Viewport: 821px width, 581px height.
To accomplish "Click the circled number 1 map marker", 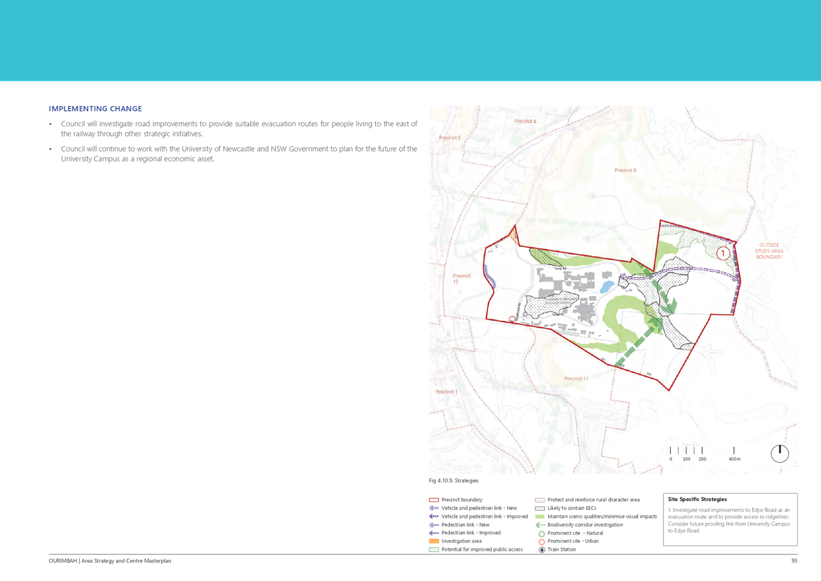I will point(722,253).
